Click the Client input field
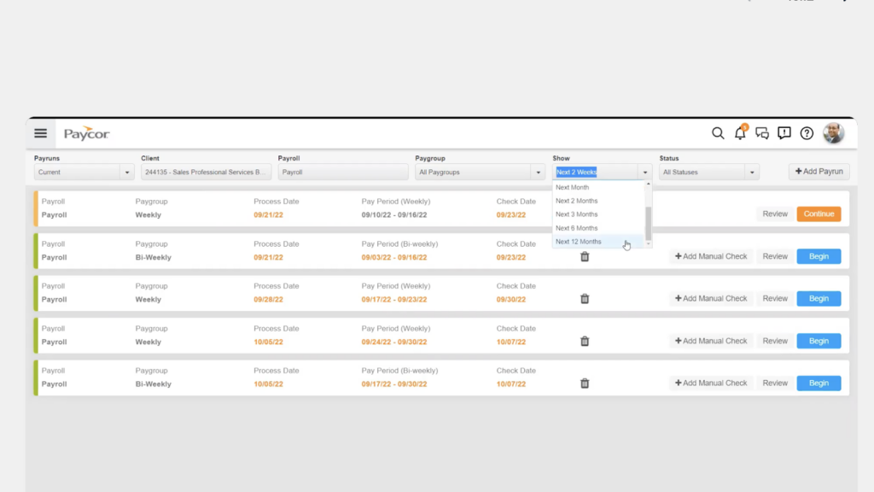The height and width of the screenshot is (492, 874). tap(206, 173)
